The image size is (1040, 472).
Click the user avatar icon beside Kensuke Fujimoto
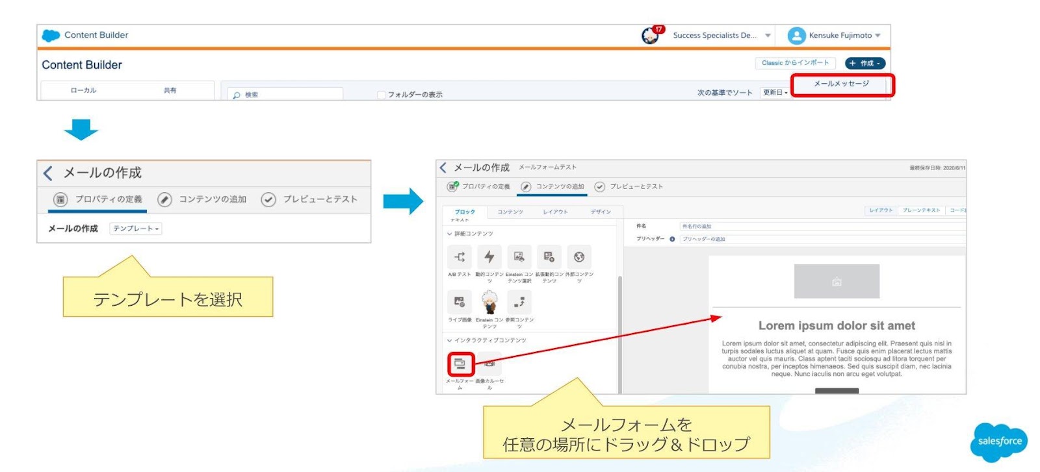pos(796,35)
